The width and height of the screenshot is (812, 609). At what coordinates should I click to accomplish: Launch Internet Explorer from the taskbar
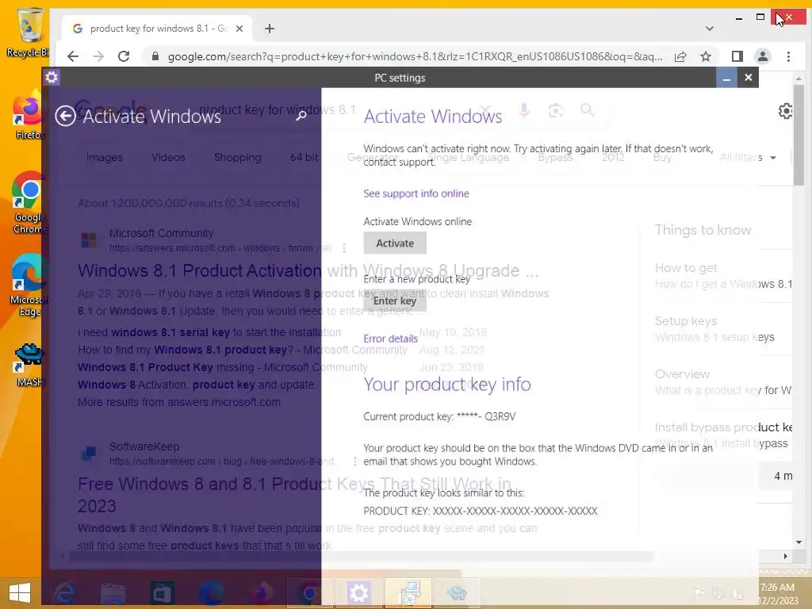[x=64, y=593]
